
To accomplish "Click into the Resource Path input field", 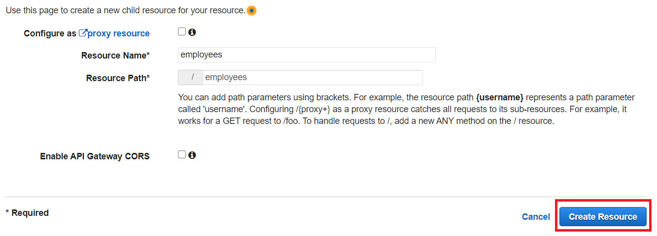I will click(312, 78).
